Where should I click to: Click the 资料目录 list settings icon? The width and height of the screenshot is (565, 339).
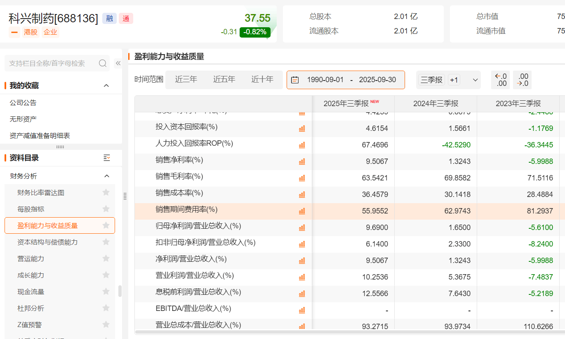pyautogui.click(x=107, y=158)
